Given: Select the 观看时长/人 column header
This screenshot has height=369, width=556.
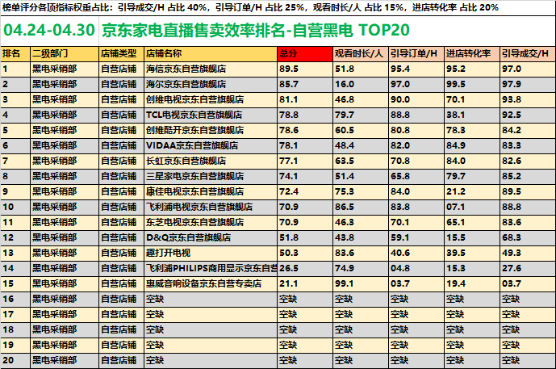Looking at the screenshot, I should click(361, 54).
